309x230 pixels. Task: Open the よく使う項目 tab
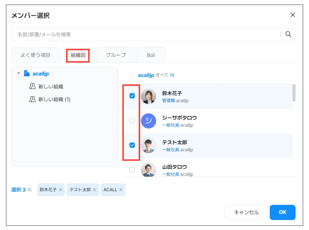coord(35,55)
